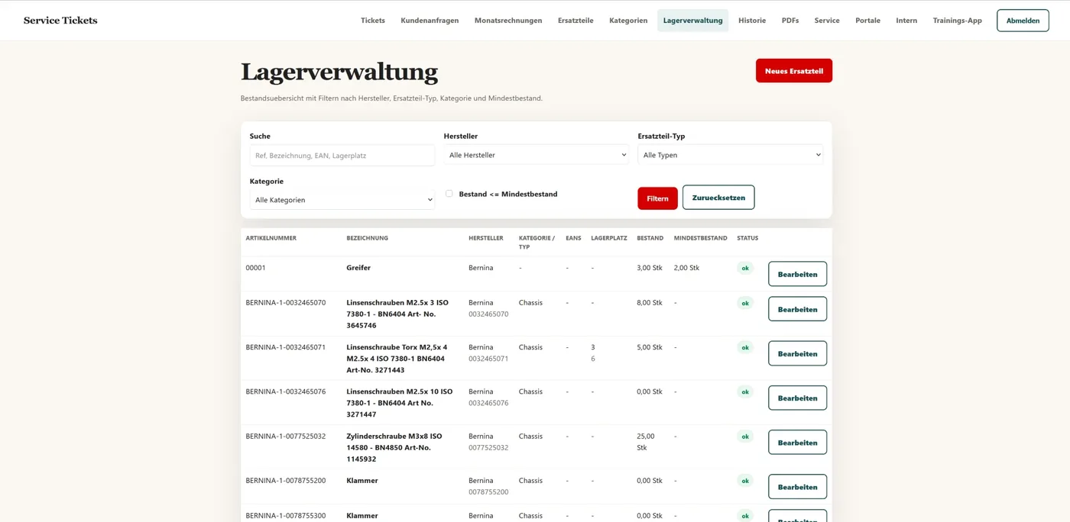
Task: Go to PDFs in navigation
Action: 790,21
